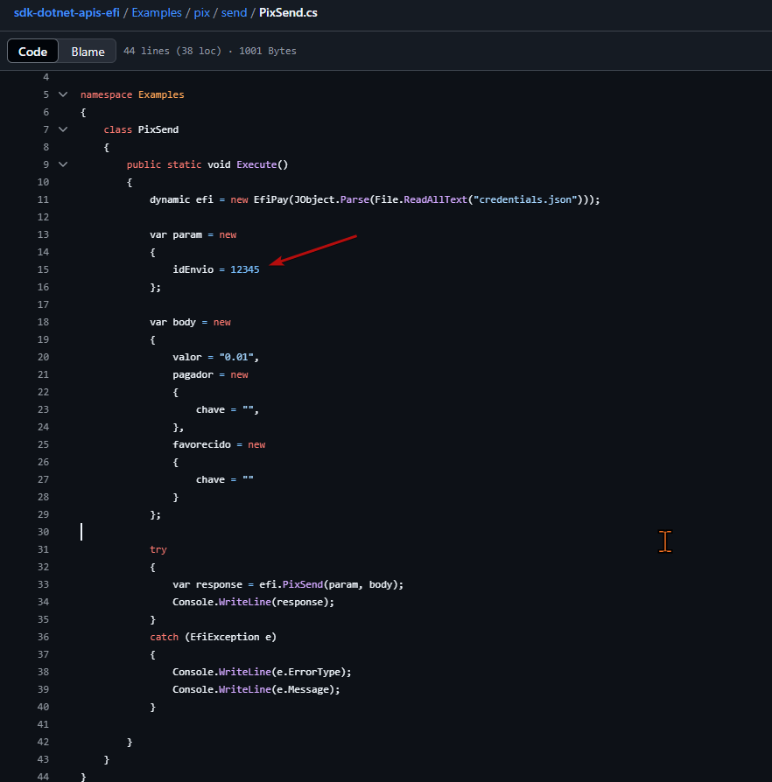Go to the send folder breadcrumb

tap(234, 12)
